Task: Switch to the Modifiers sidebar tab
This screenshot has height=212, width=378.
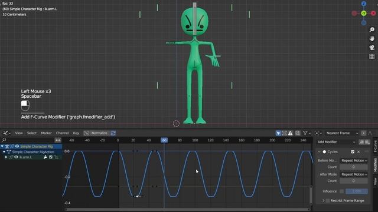Action: point(375,165)
